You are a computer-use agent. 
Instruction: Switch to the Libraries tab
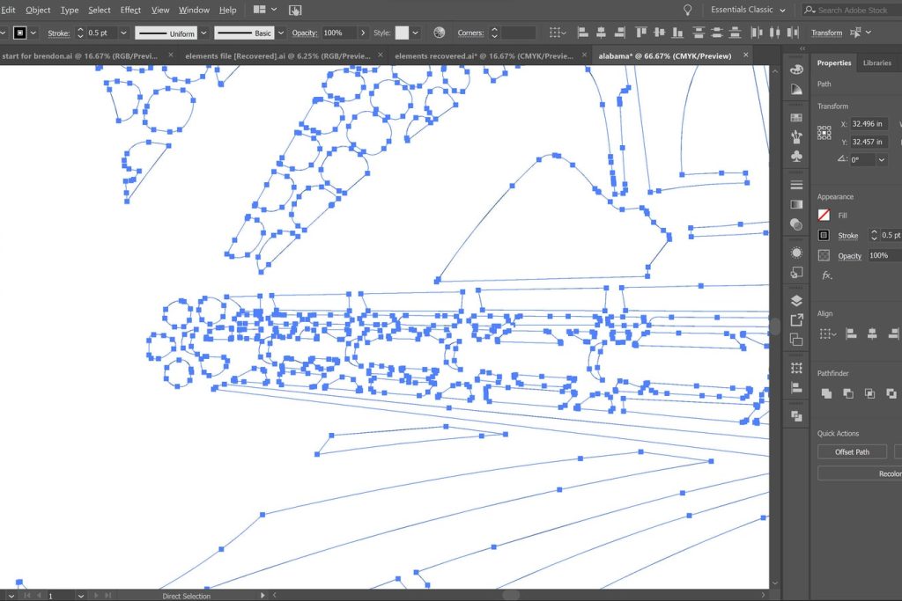[x=876, y=62]
